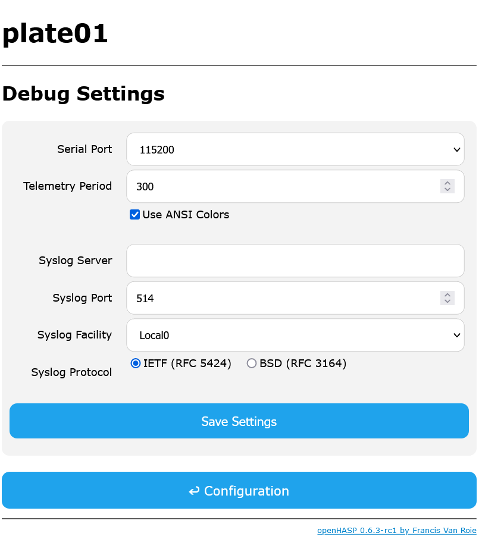Viewport: 482px width, 536px height.
Task: Select the BSD (RFC 3164) radio button
Action: [252, 363]
